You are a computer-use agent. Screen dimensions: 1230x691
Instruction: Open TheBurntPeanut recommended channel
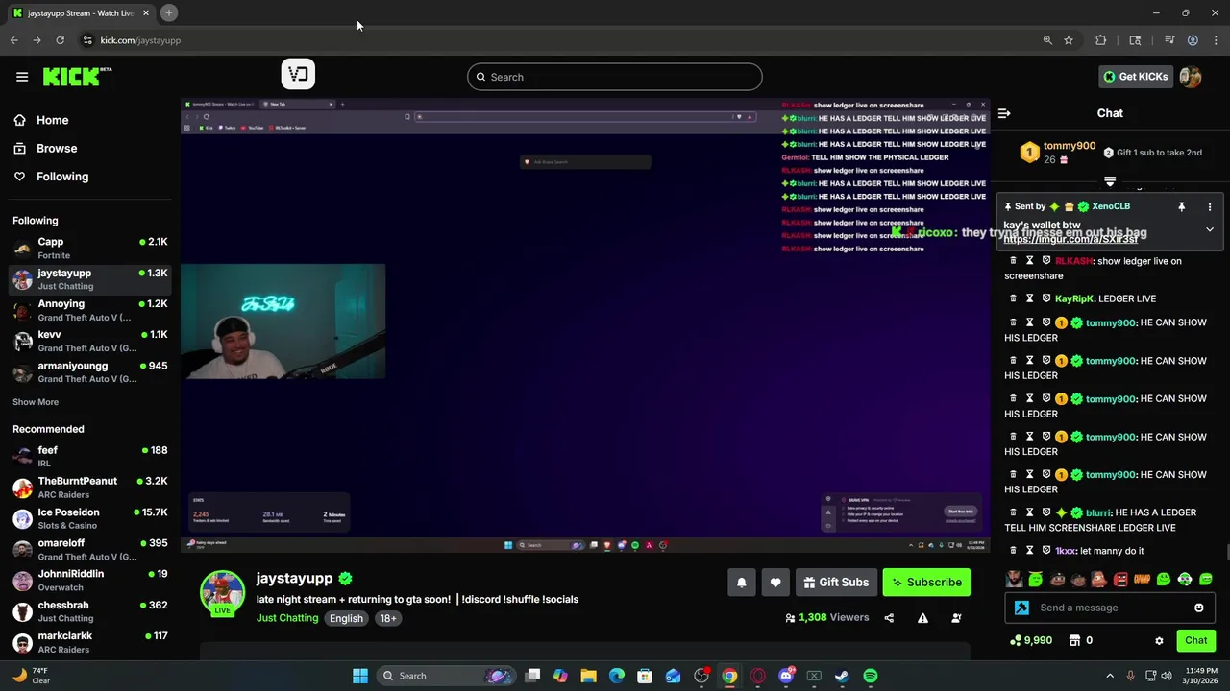(x=90, y=488)
